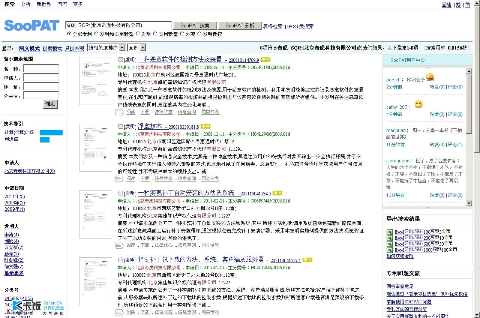Check the box for 净盒技术

click(121, 126)
